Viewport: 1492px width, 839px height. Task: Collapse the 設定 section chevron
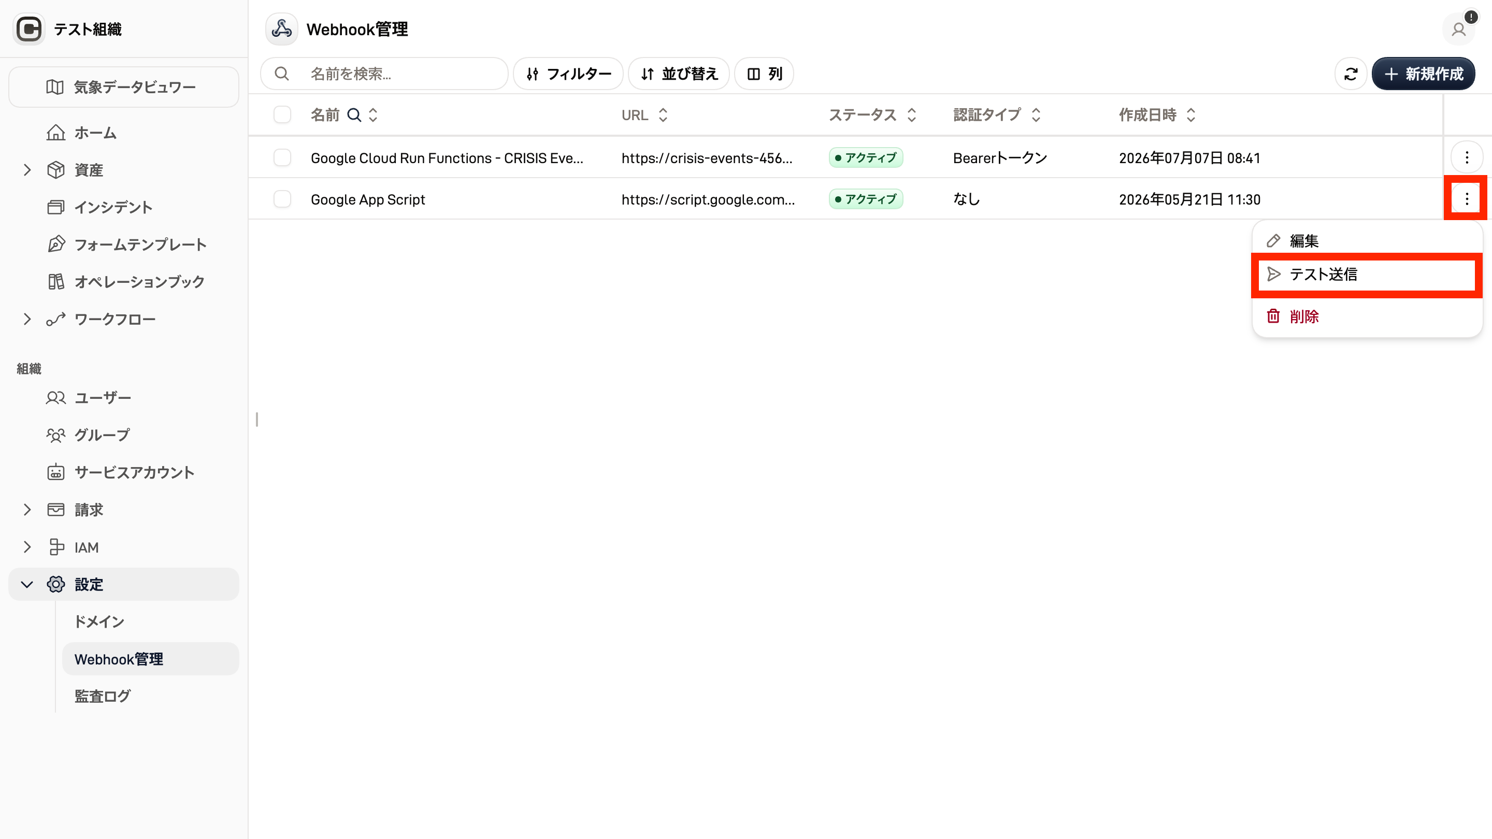(26, 584)
